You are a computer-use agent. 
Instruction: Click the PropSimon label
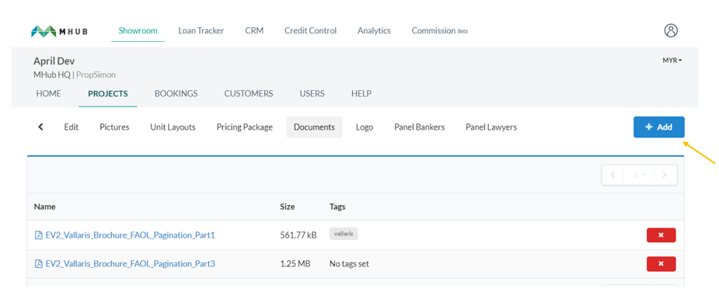click(x=96, y=75)
